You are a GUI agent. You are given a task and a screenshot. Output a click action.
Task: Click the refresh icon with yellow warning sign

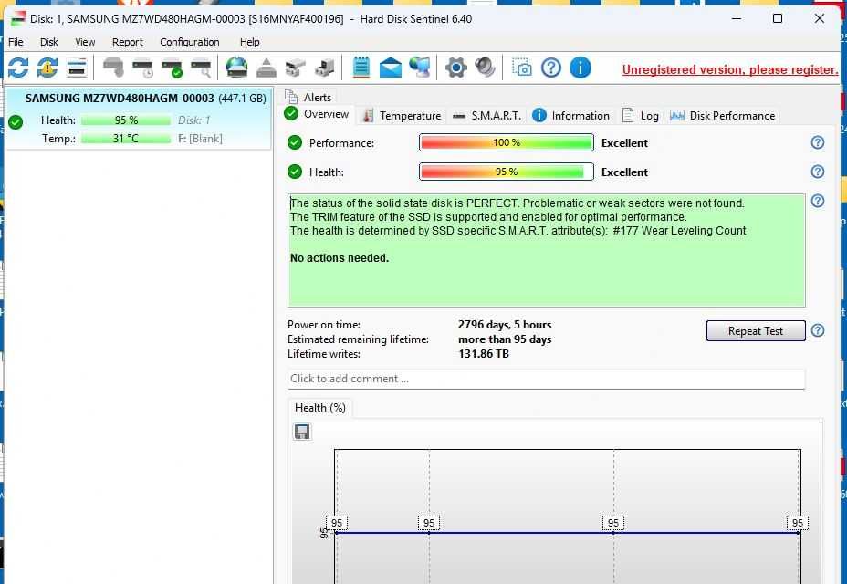[47, 68]
